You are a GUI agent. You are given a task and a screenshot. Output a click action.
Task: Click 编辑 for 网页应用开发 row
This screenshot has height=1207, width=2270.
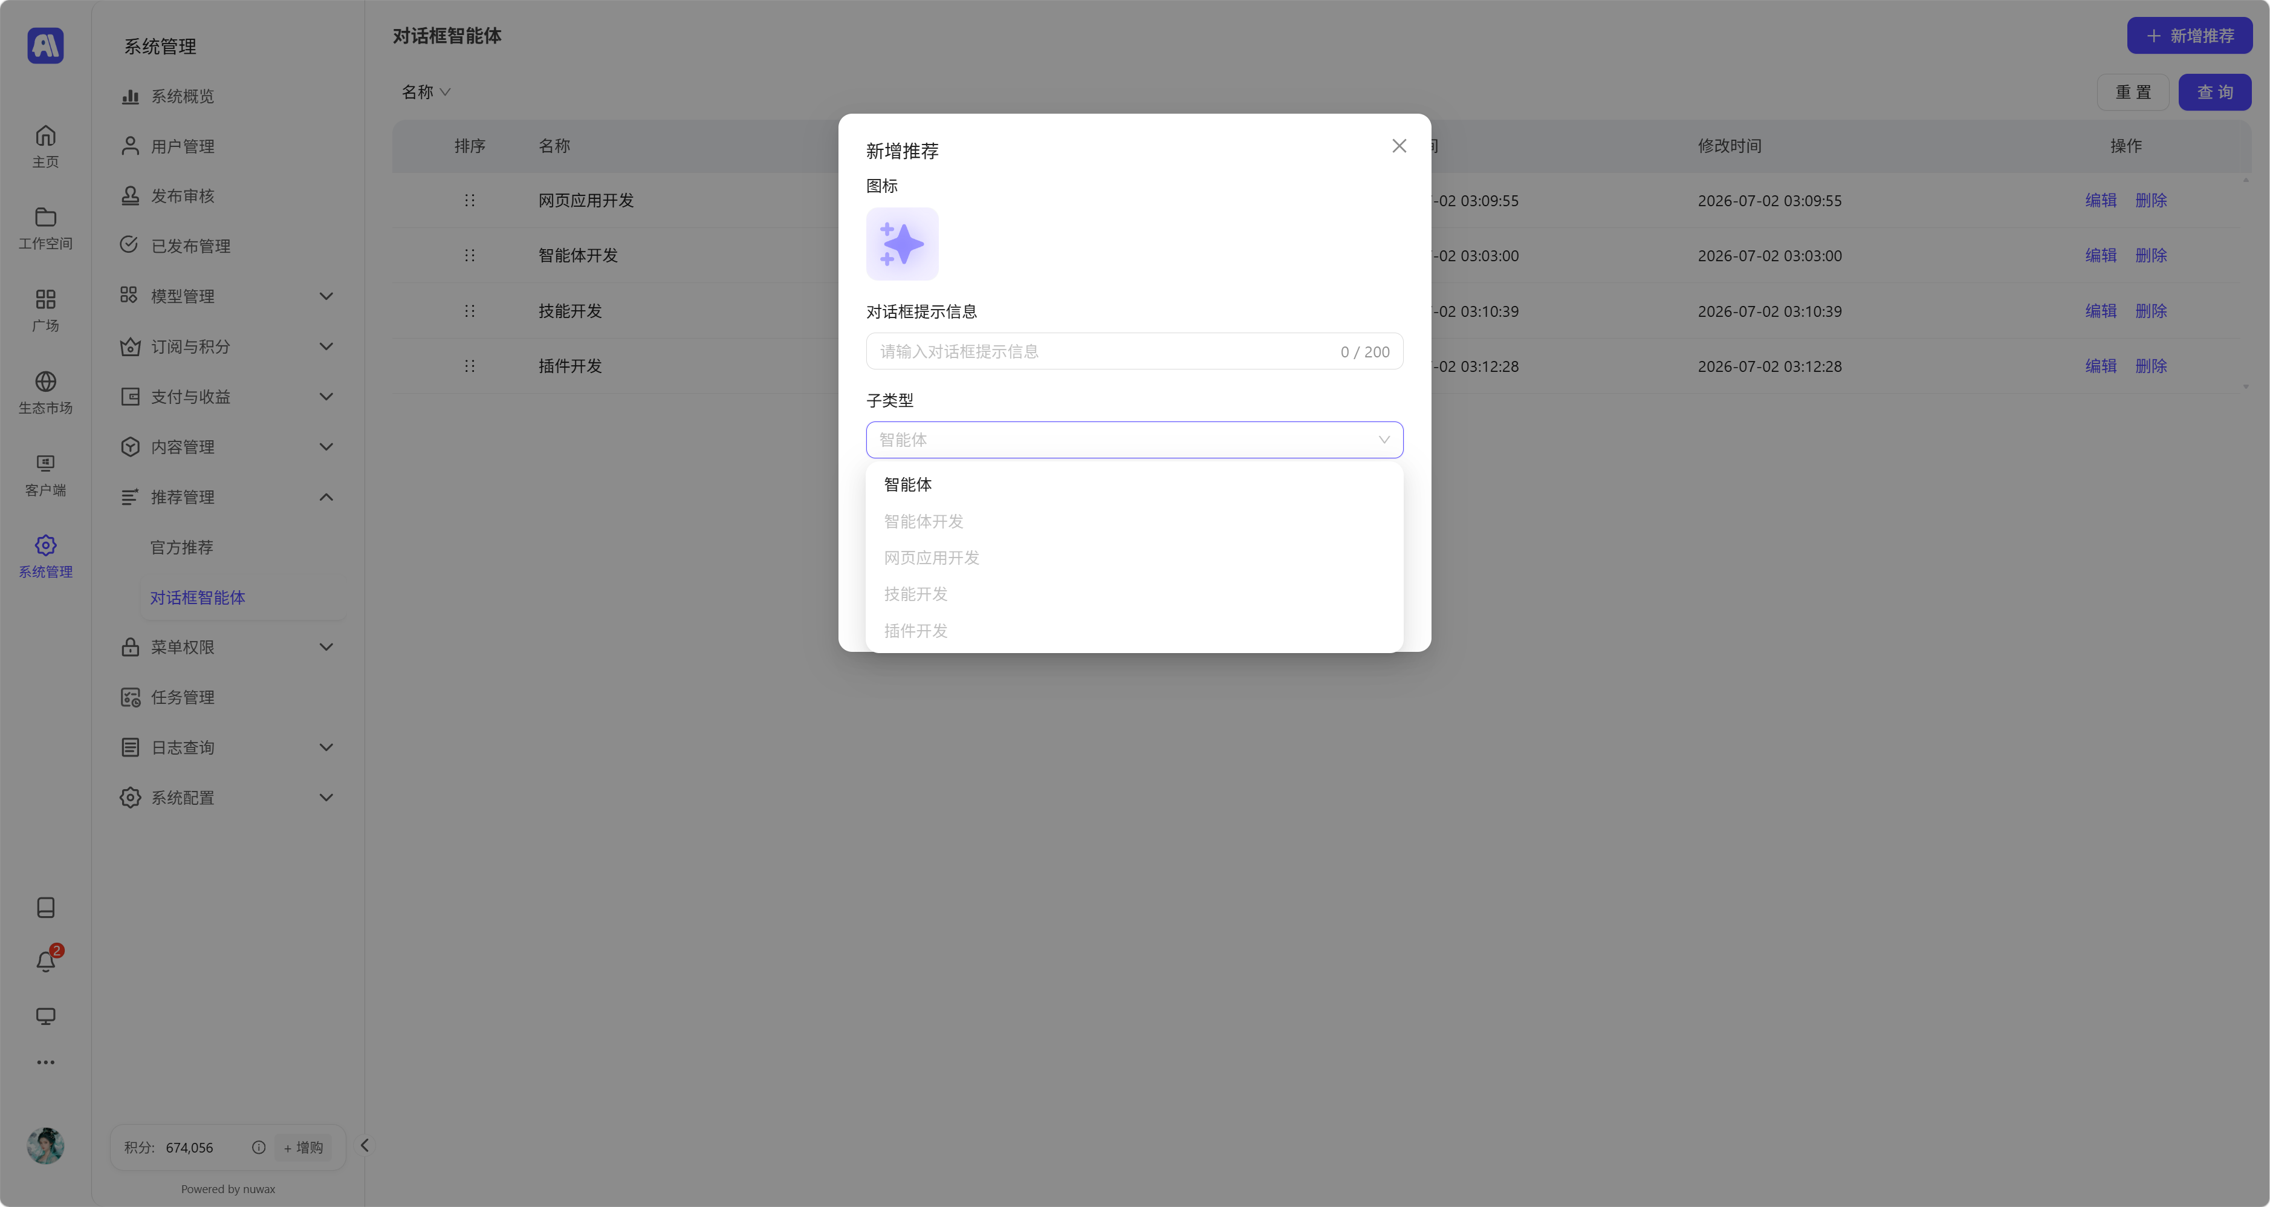2100,200
